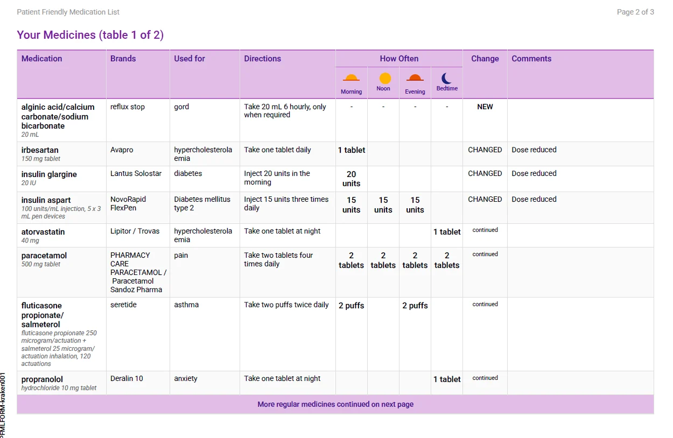Screen dimensions: 673x438
Task: Click paracetamol's 2 tablets bedtime dose
Action: pos(447,260)
